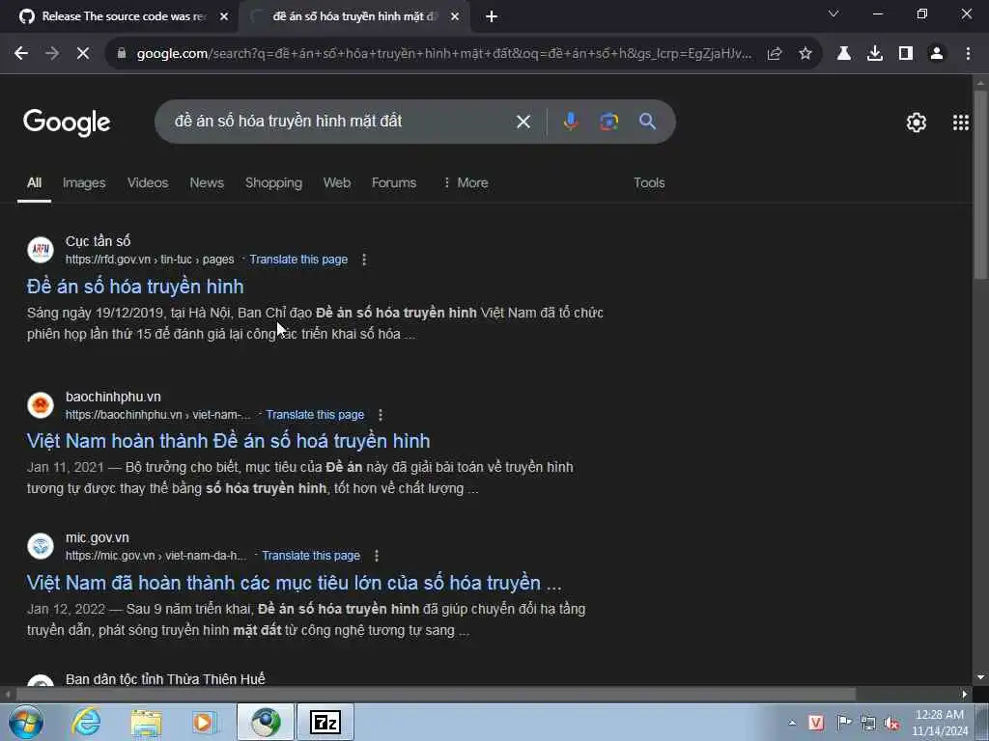Open Chrome's three-dot menu
Viewport: 989px width, 741px height.
click(x=968, y=54)
